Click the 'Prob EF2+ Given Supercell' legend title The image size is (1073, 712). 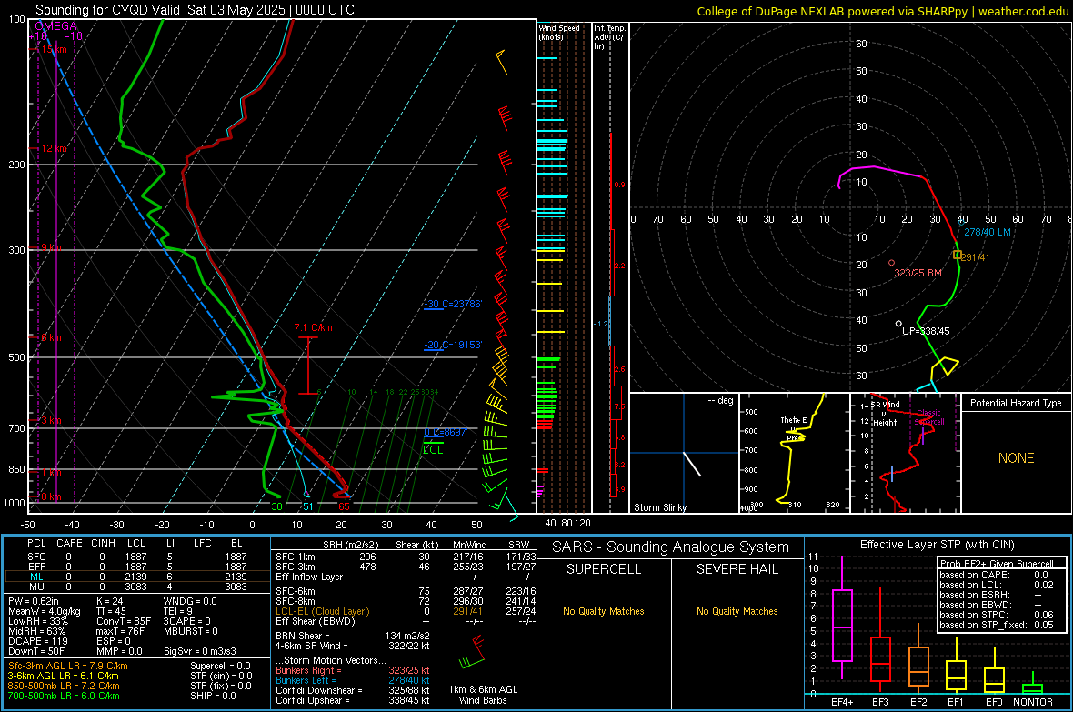pos(997,564)
